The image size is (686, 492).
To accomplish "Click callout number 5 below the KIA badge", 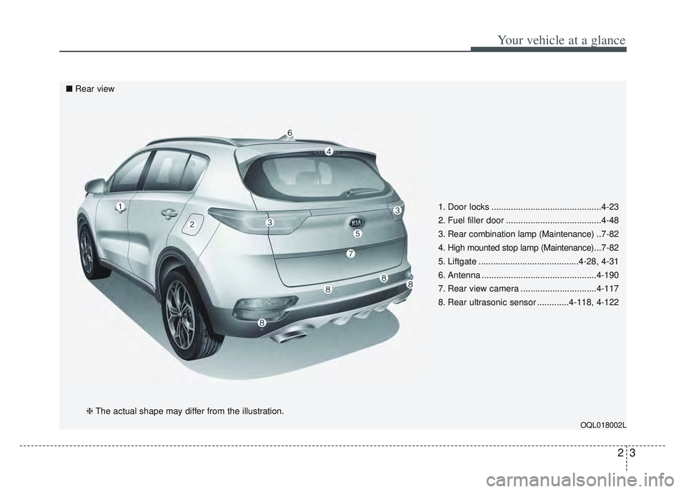I will (357, 234).
